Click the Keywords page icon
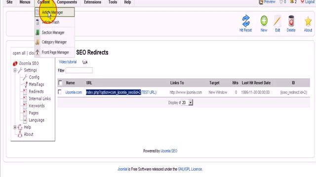The image size is (316, 177). (x=25, y=106)
